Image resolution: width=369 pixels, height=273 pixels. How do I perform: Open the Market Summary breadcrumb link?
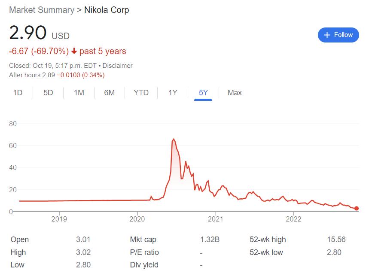[x=41, y=10]
